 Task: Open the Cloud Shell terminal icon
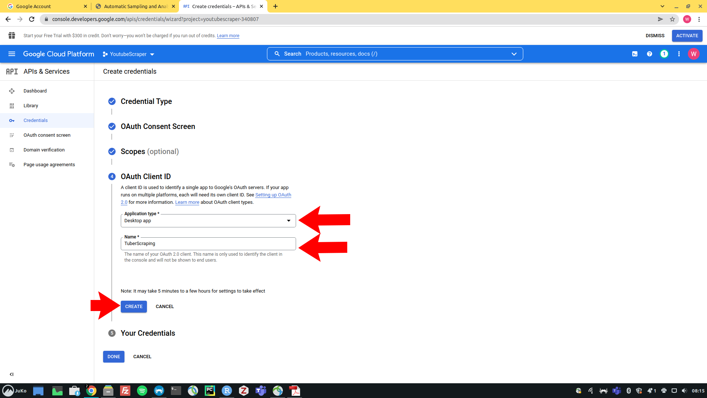[635, 54]
